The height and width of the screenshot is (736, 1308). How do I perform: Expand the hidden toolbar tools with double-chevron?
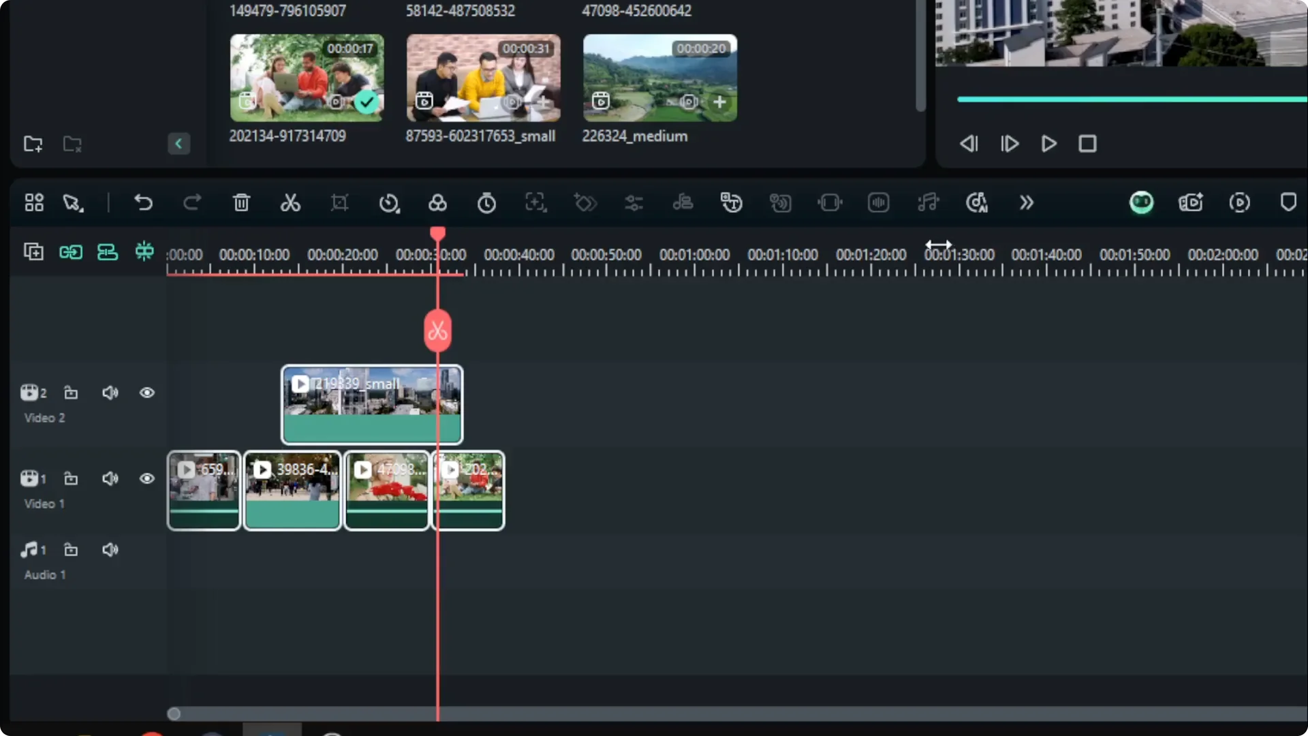[1026, 202]
